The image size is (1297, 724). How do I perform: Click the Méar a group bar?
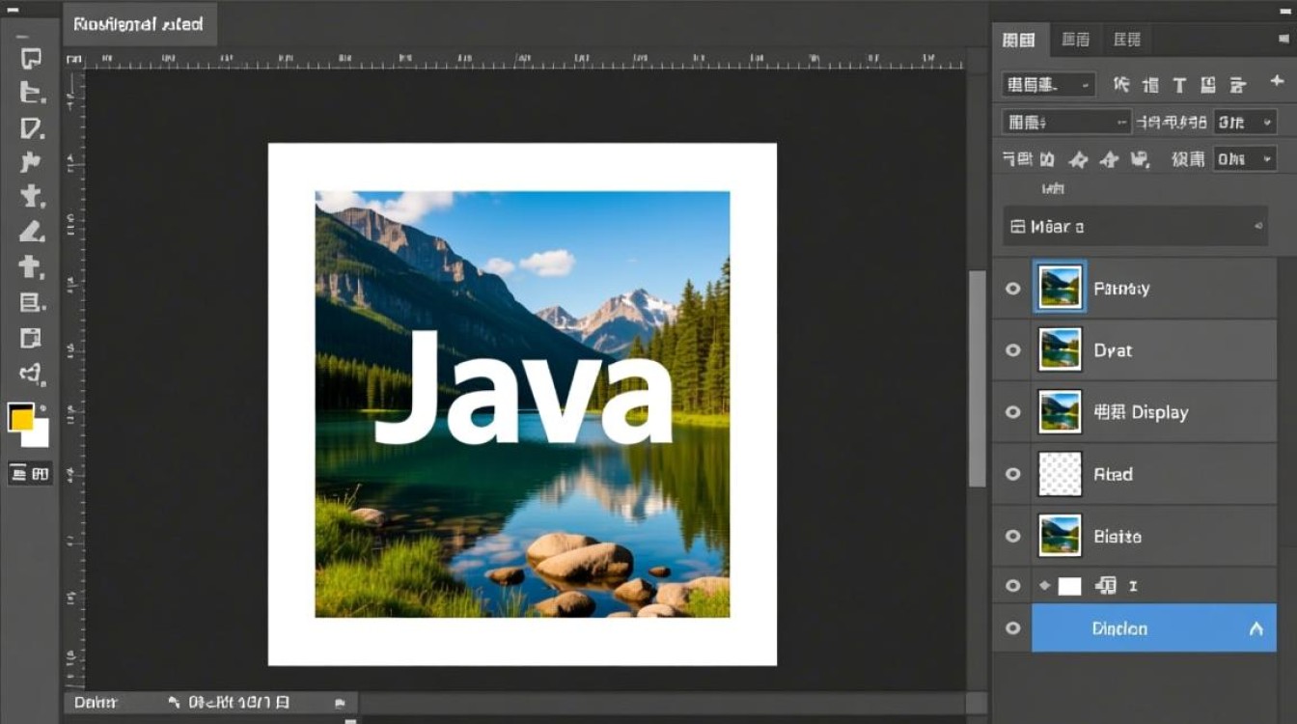coord(1135,227)
